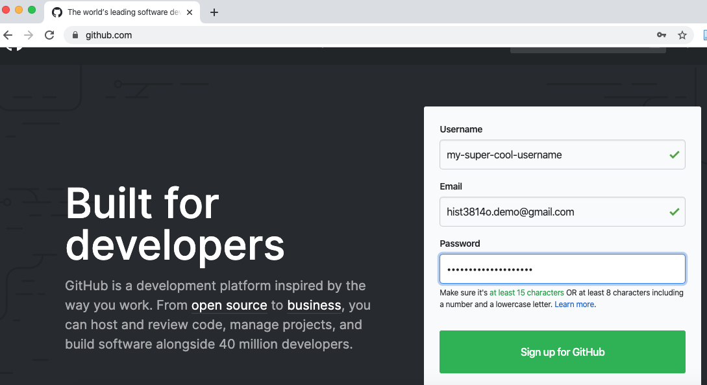Open a new browser tab
Image resolution: width=707 pixels, height=385 pixels.
point(214,12)
